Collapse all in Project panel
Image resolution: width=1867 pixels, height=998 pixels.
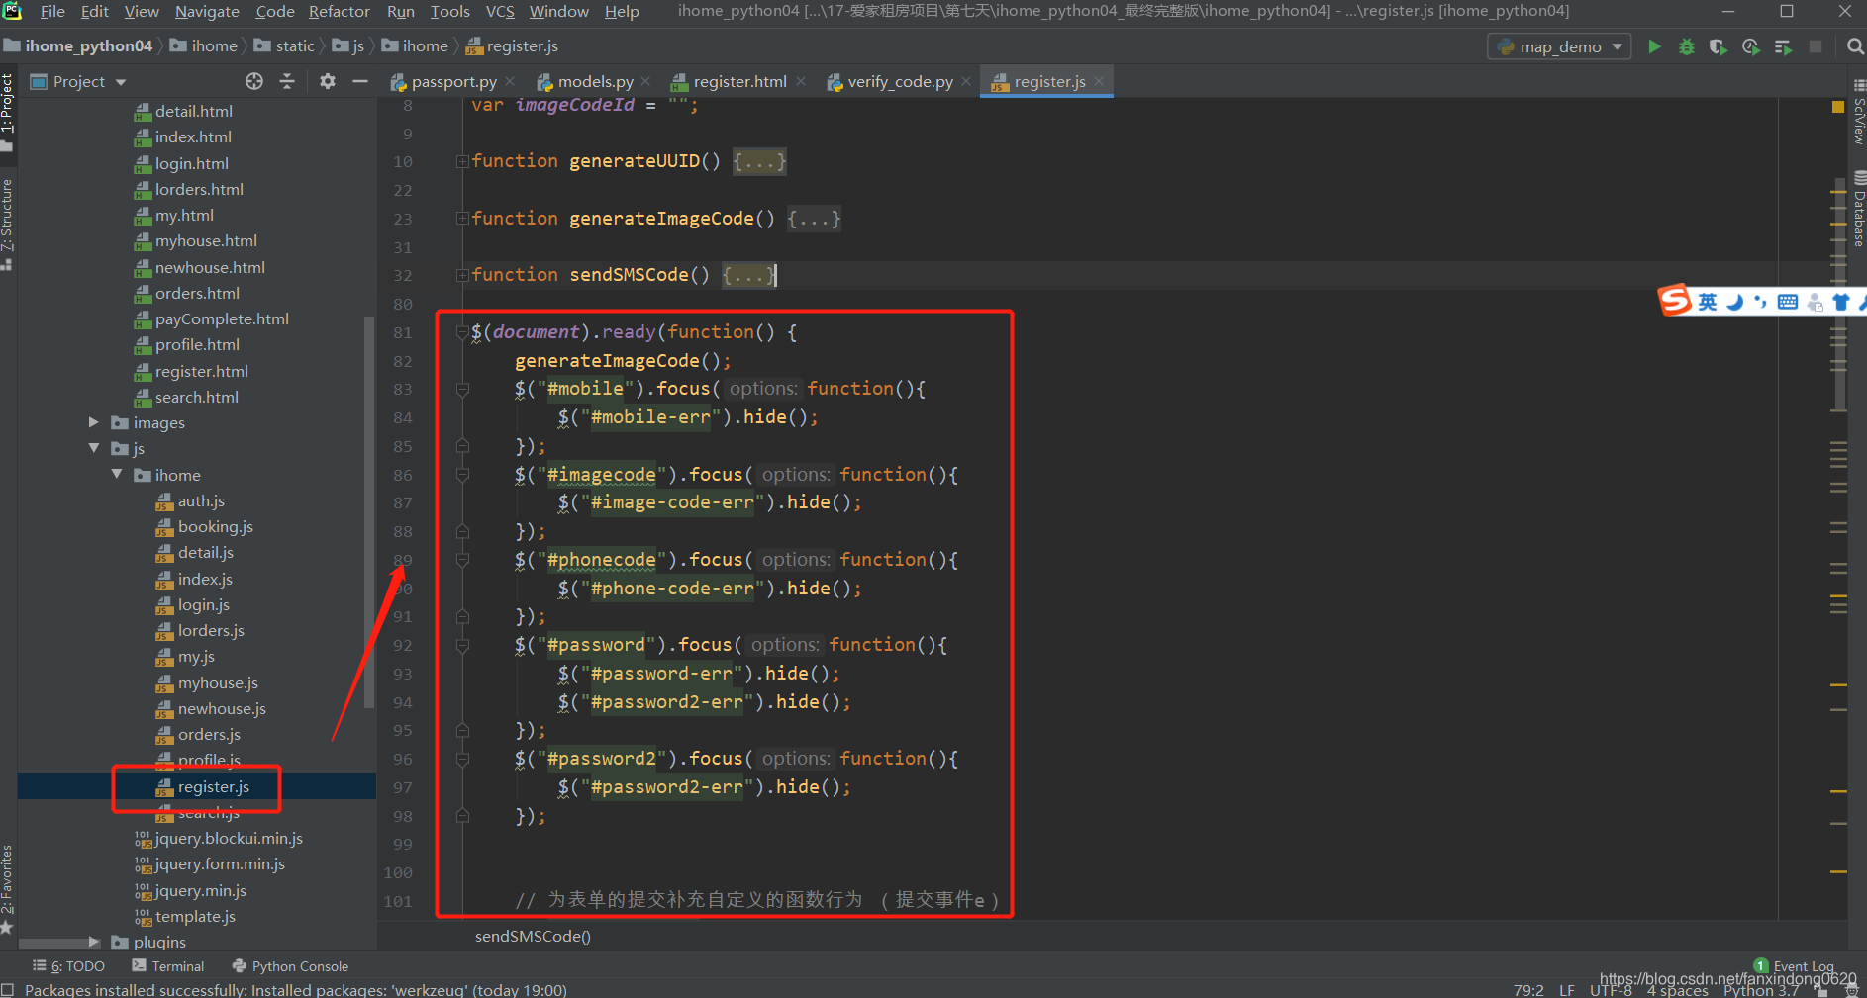pyautogui.click(x=287, y=81)
